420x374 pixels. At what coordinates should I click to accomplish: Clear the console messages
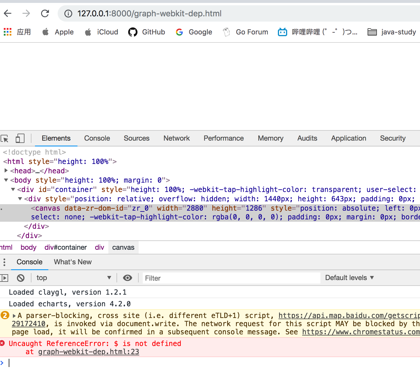tap(21, 278)
